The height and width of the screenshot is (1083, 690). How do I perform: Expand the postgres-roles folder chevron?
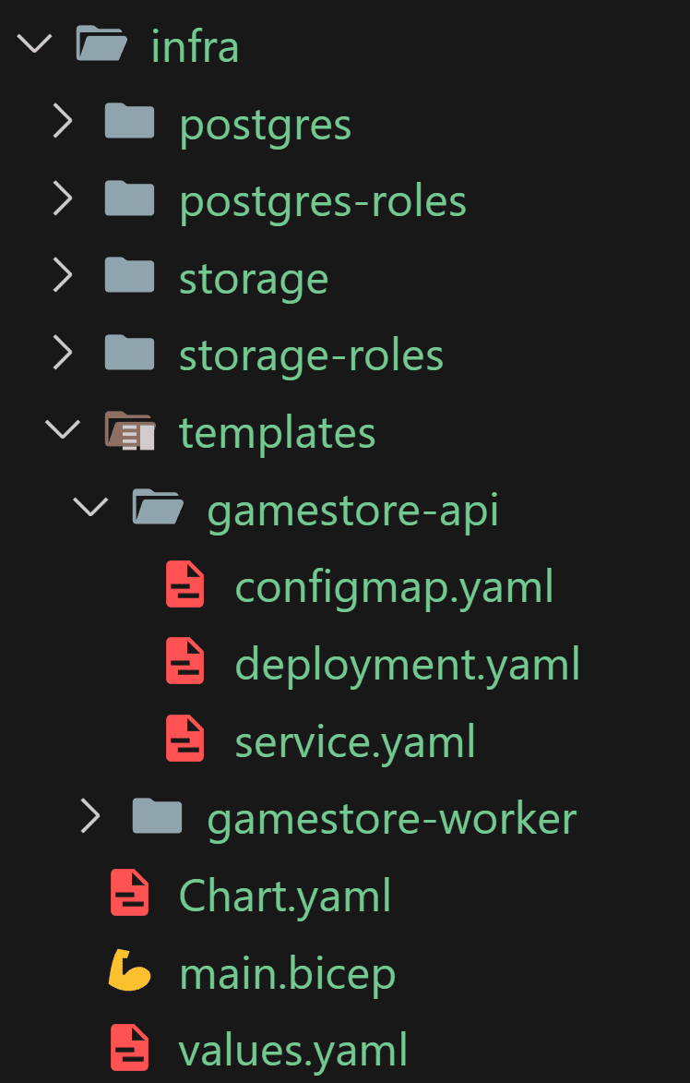[x=62, y=199]
